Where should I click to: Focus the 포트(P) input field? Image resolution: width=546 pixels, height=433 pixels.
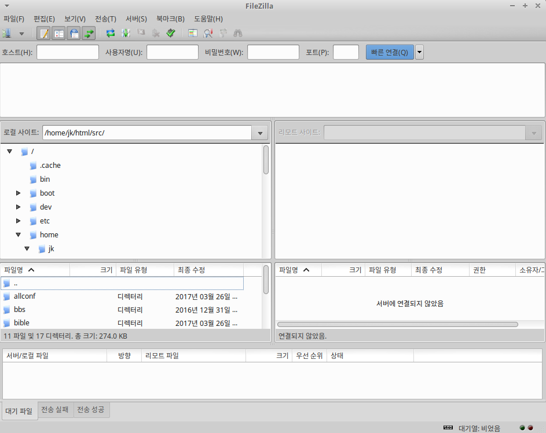tap(346, 52)
